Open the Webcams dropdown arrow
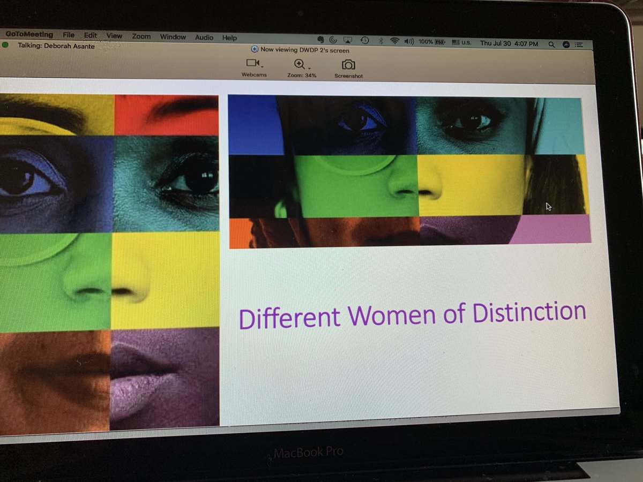The height and width of the screenshot is (482, 643). [x=262, y=66]
